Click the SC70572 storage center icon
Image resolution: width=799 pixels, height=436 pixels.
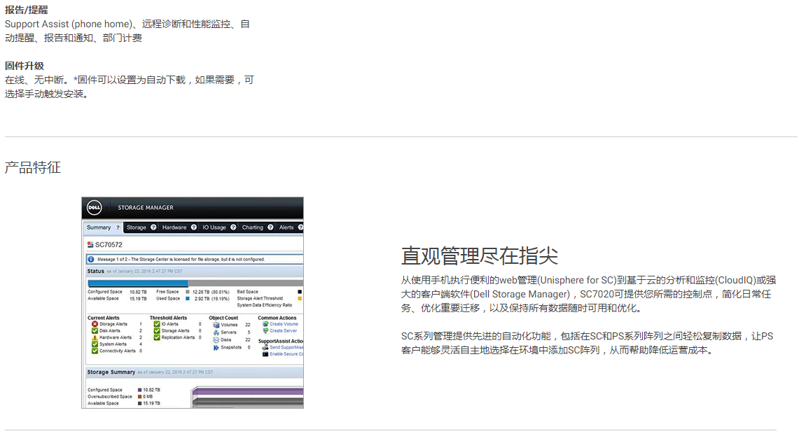pyautogui.click(x=90, y=244)
